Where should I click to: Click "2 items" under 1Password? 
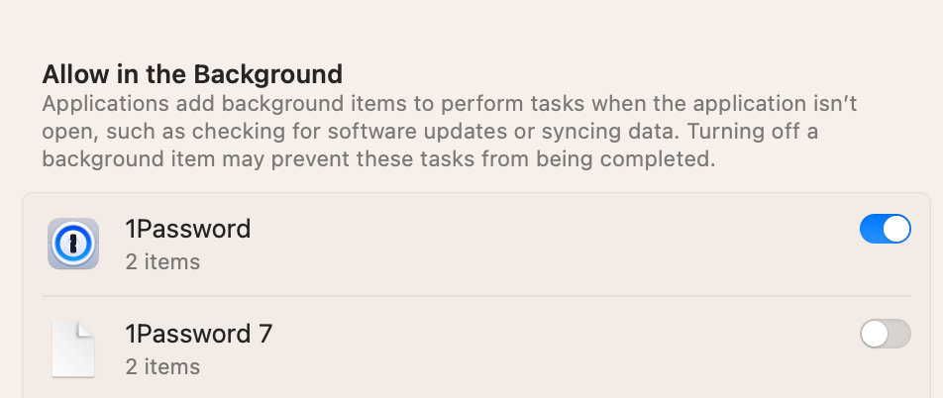(162, 262)
